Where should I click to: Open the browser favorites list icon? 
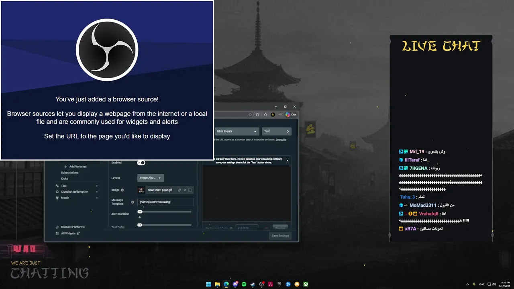pos(265,114)
